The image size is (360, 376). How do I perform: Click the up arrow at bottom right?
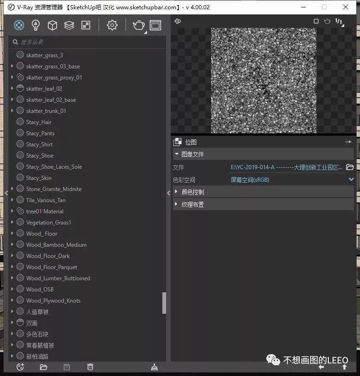(344, 367)
